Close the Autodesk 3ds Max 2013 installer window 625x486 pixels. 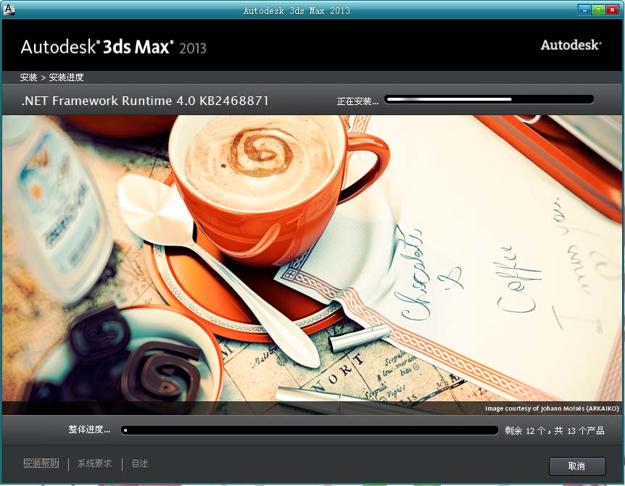coord(612,10)
